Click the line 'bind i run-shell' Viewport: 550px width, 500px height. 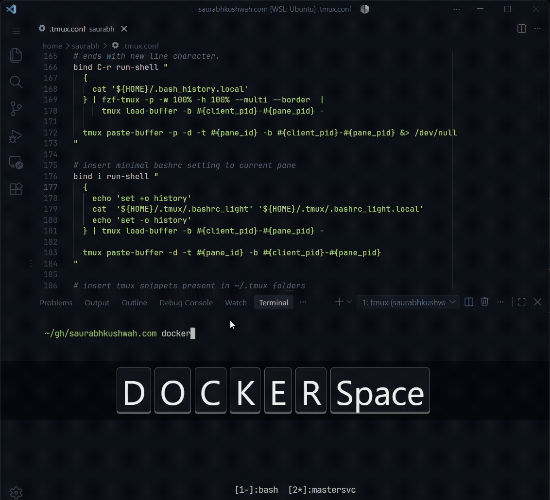(116, 176)
